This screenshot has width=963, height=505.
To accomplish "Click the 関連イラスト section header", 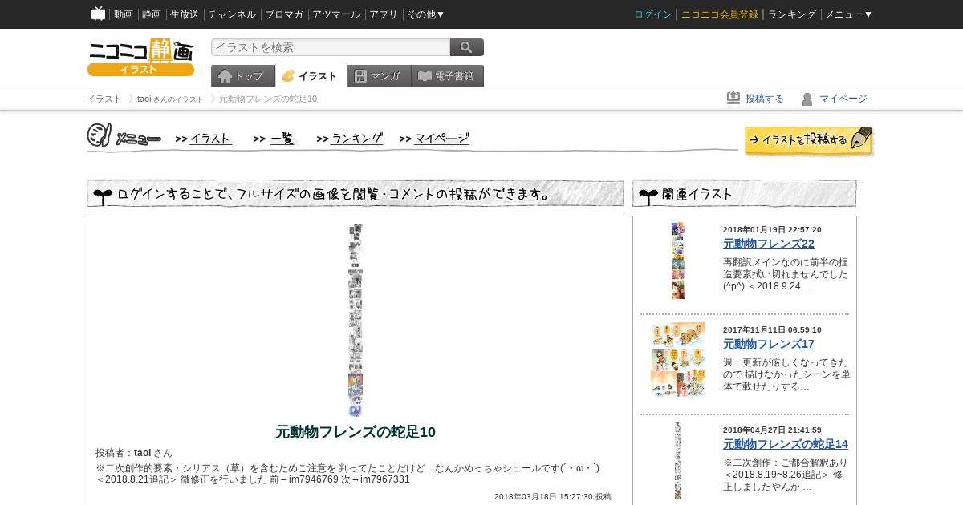I will click(x=745, y=193).
